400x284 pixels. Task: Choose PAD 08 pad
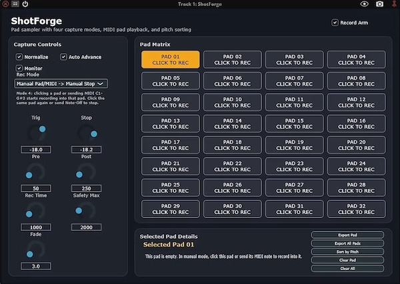(357, 81)
